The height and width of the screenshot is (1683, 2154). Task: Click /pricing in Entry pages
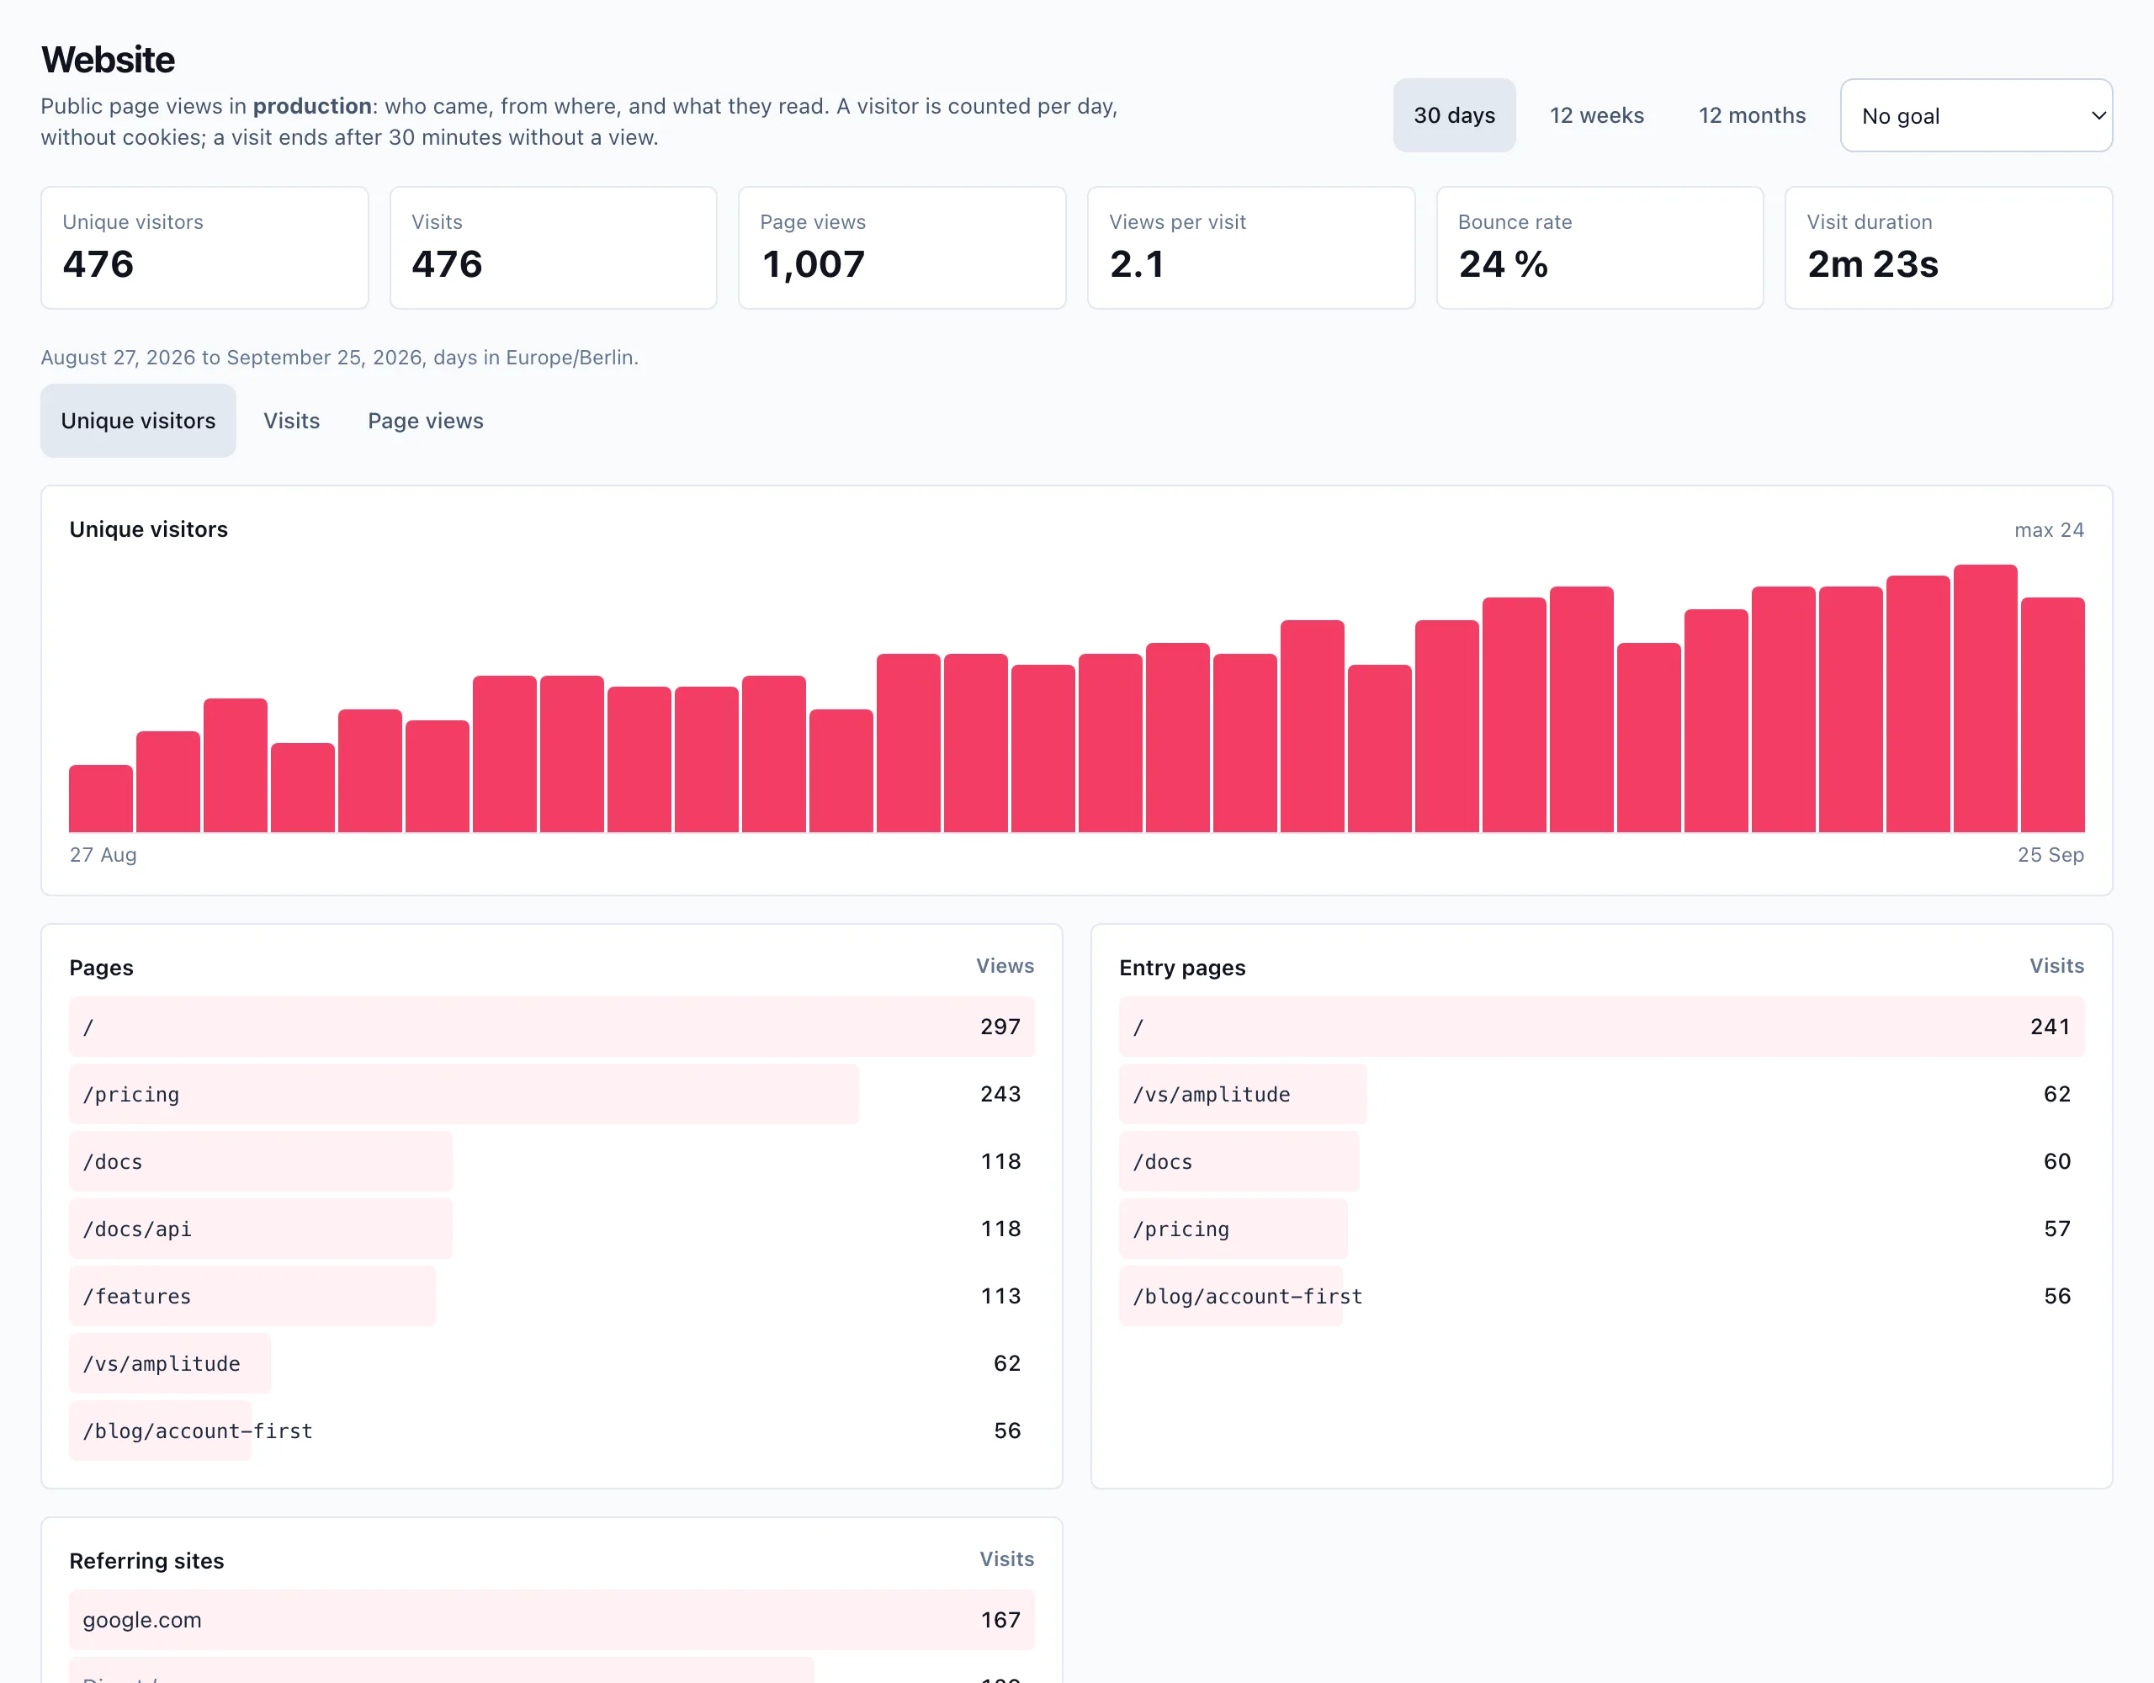(1602, 1229)
